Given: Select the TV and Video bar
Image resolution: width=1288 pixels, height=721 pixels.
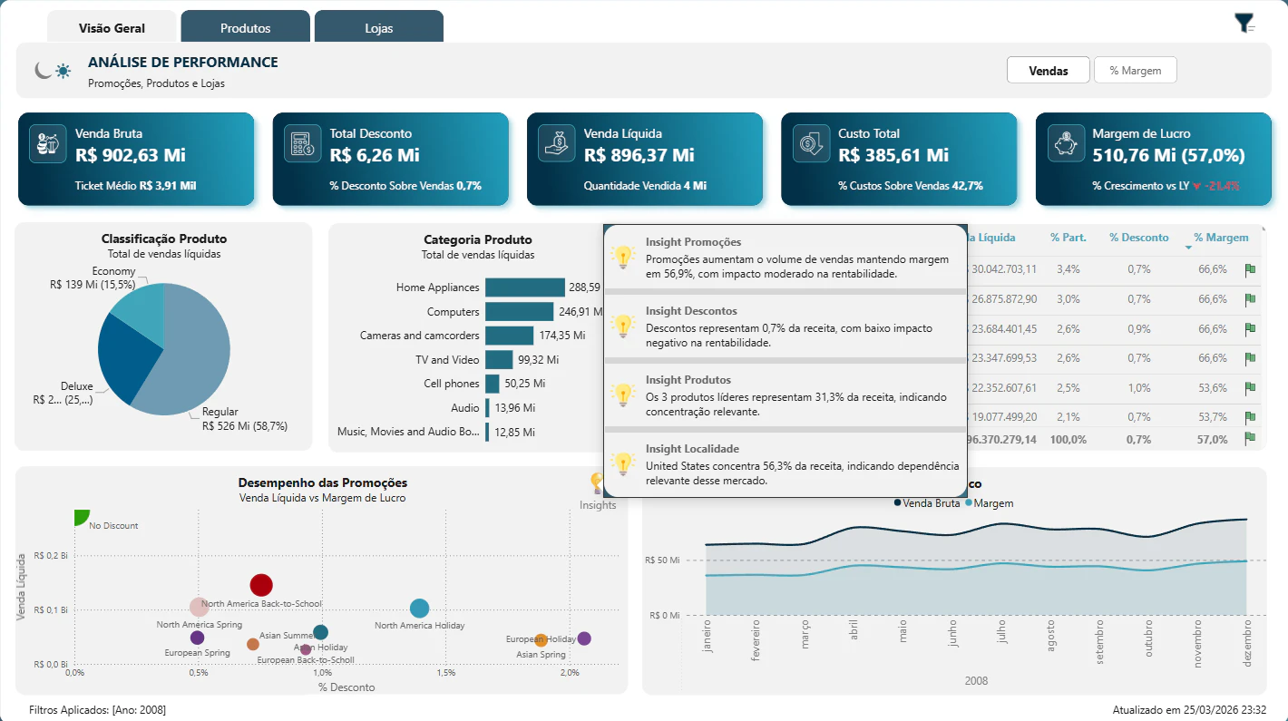Looking at the screenshot, I should (x=499, y=360).
